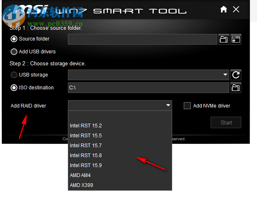Select the Add USB drivers option
The image size is (257, 201).
coord(14,52)
